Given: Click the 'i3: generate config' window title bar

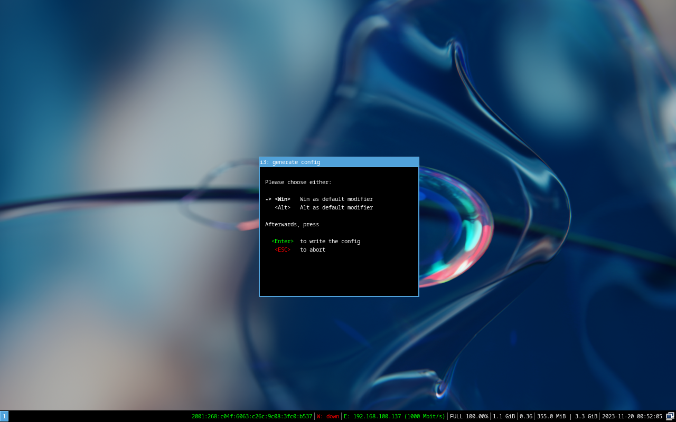Looking at the screenshot, I should coord(339,162).
